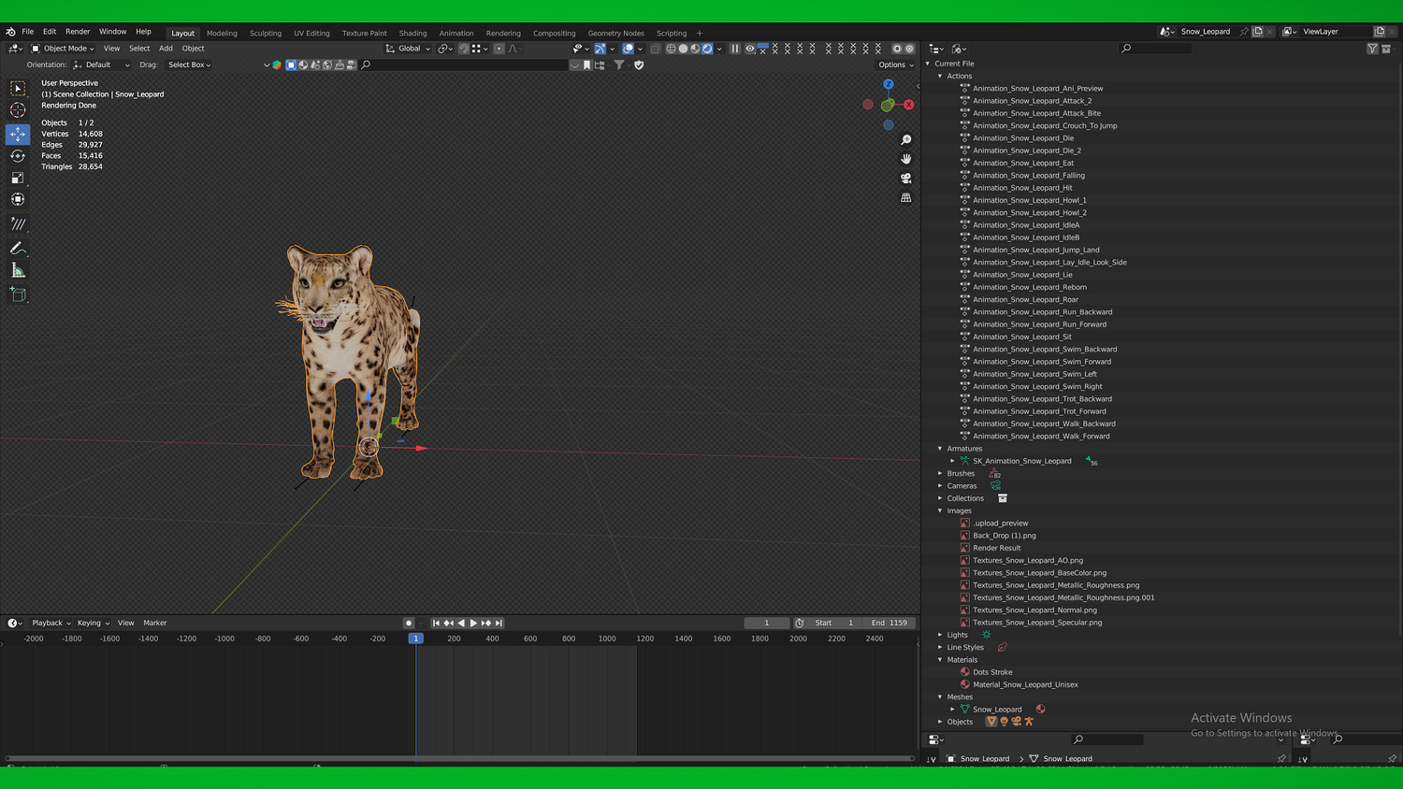Click the red X axis on the navigation gizmo
This screenshot has width=1403, height=789.
[908, 105]
